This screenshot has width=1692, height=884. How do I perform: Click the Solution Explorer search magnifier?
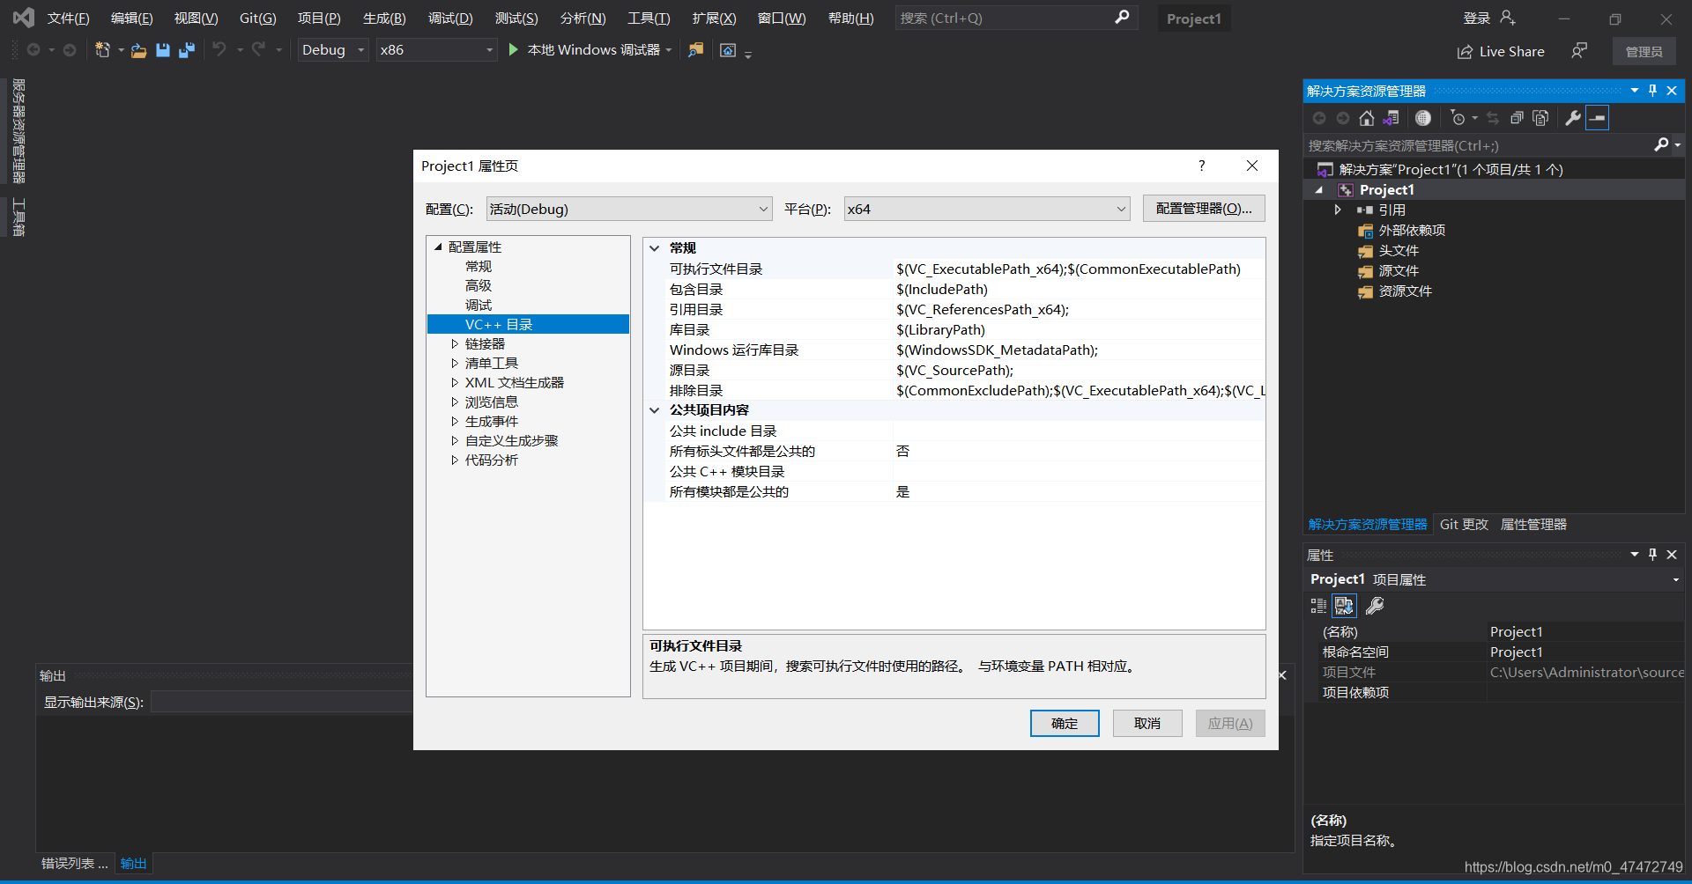tap(1662, 144)
